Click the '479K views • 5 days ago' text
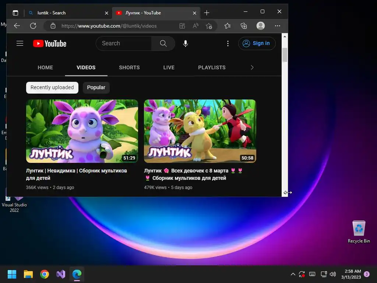This screenshot has height=283, width=377. click(x=168, y=188)
